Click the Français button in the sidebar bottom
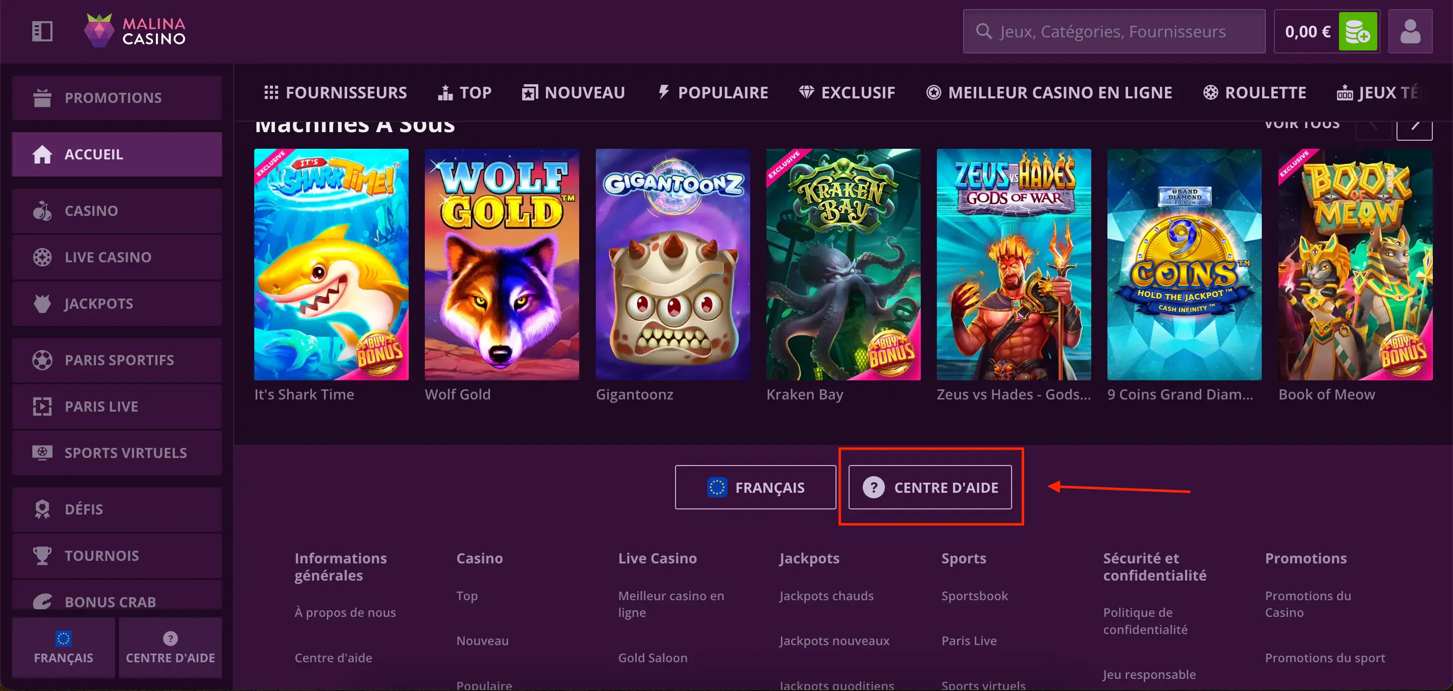The height and width of the screenshot is (691, 1453). [63, 647]
